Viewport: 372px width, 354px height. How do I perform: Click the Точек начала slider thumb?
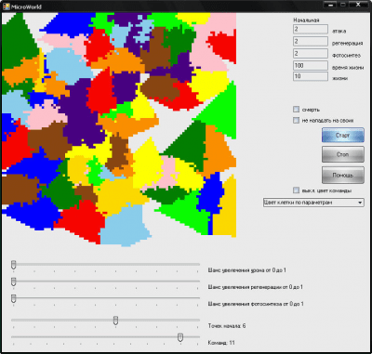click(115, 321)
